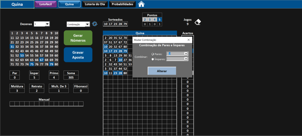
Task: Click the Gerar Números button
Action: coord(78,38)
